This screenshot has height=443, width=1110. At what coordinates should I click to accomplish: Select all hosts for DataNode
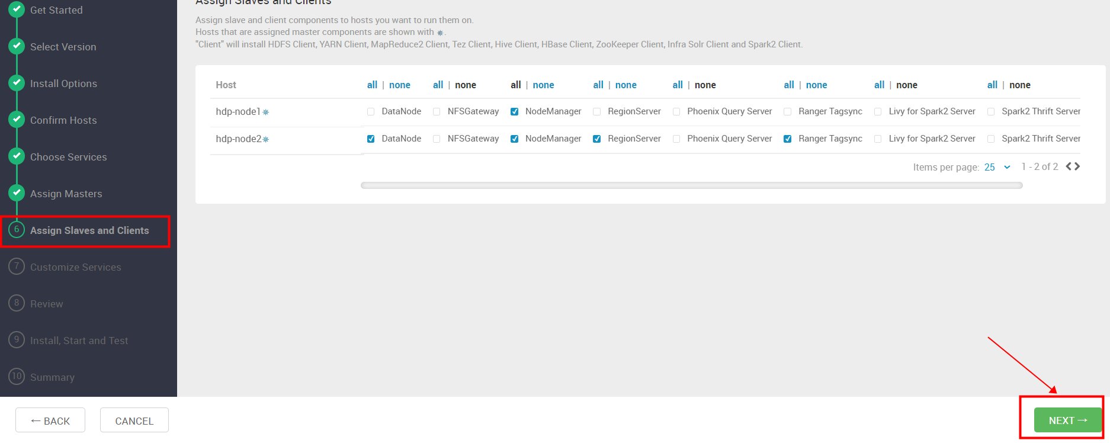pyautogui.click(x=372, y=85)
